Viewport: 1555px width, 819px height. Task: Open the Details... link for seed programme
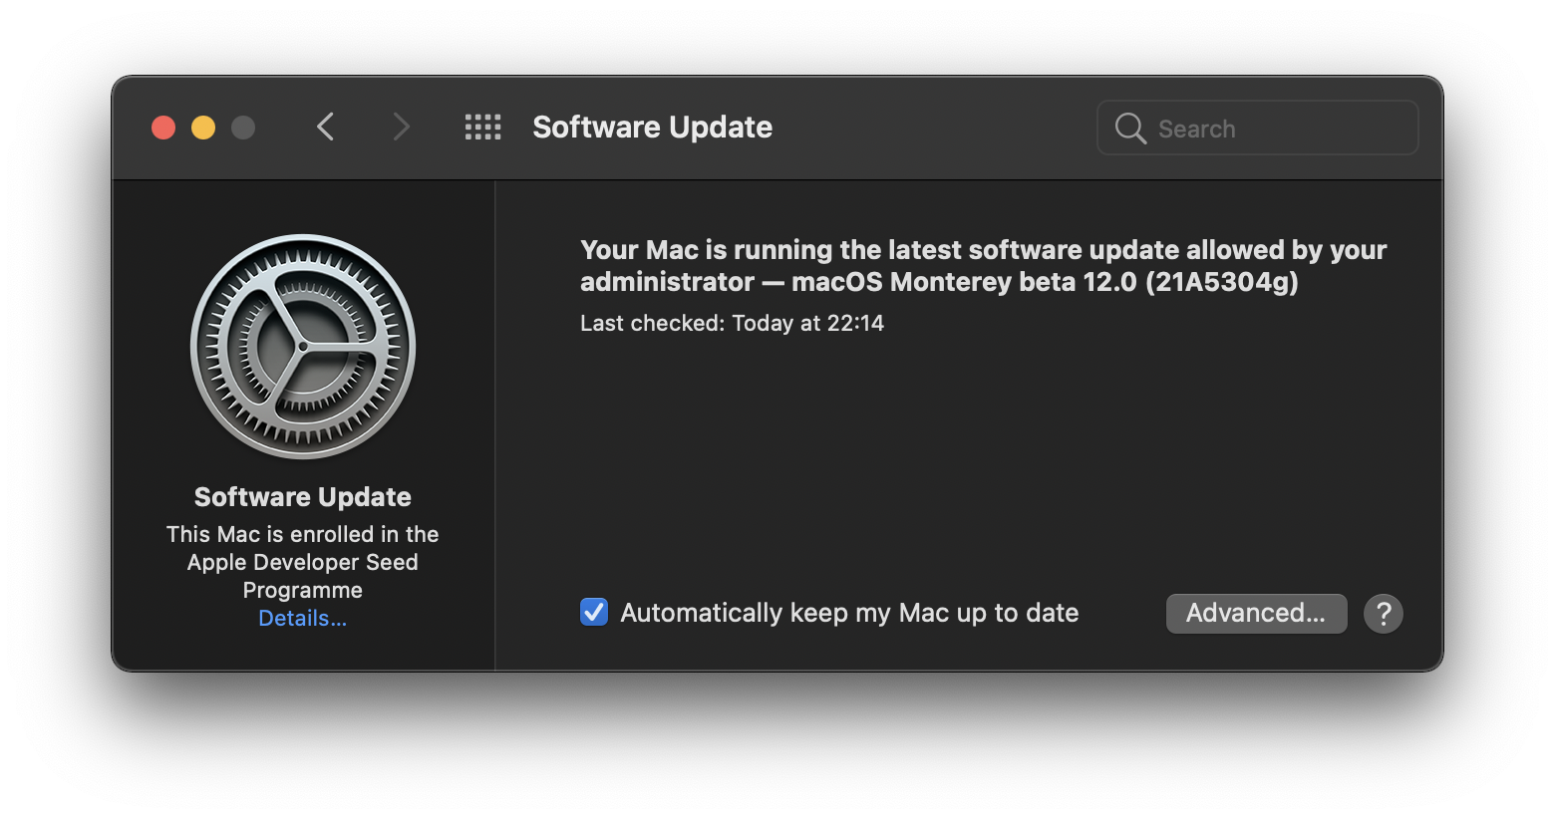point(303,618)
